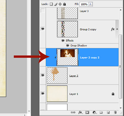Screen dimensions: 124x116
Task: Select the Group 2 copy layer name
Action: [88, 29]
